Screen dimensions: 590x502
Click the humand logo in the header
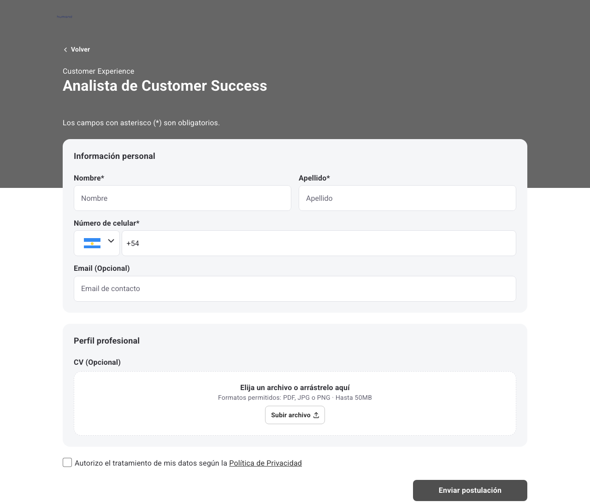point(65,17)
